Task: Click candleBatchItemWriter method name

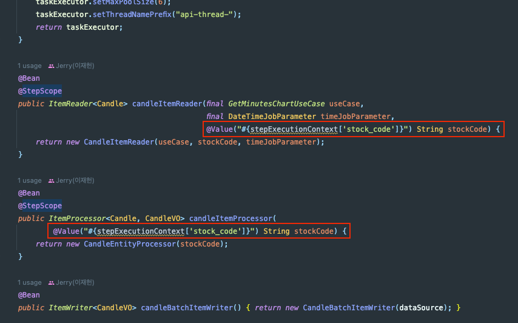Action: (x=187, y=308)
